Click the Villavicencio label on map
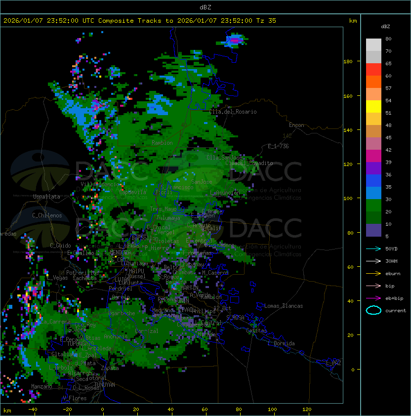 [100, 184]
